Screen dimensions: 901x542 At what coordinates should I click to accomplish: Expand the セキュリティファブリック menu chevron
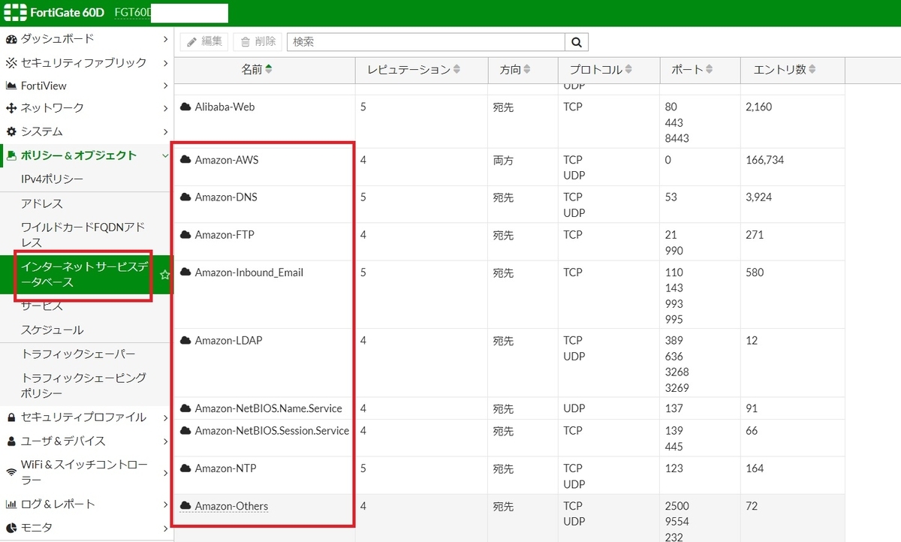pyautogui.click(x=165, y=62)
